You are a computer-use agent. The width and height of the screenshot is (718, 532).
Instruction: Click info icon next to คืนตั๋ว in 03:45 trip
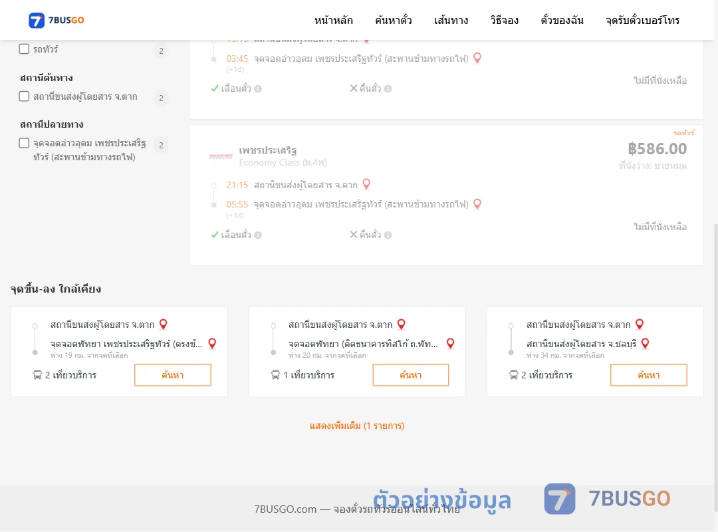(388, 89)
